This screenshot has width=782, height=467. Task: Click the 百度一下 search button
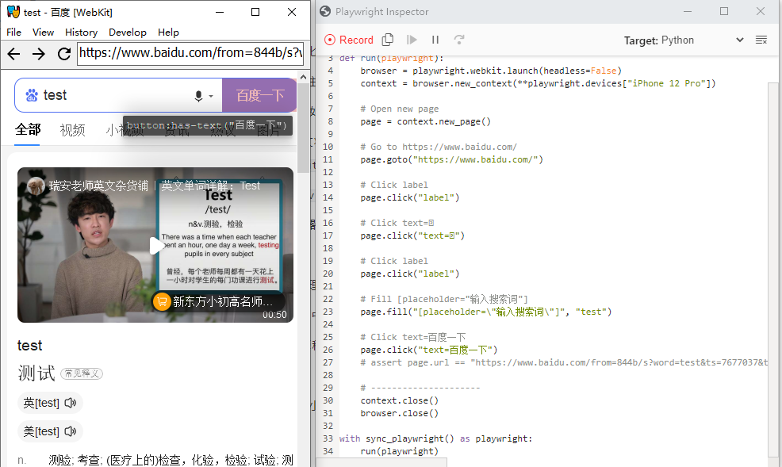pos(259,95)
